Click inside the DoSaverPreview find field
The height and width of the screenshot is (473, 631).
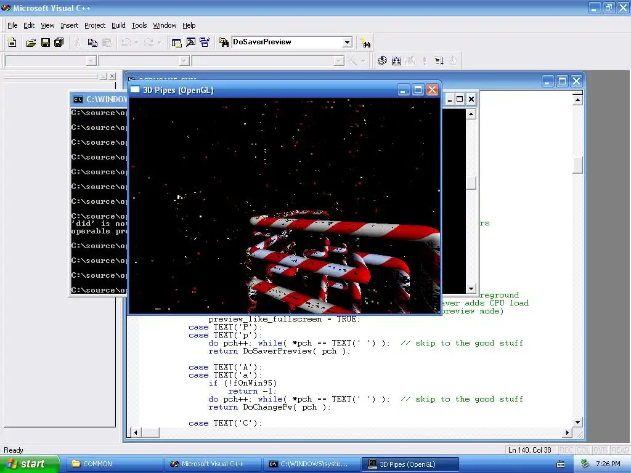[x=287, y=42]
